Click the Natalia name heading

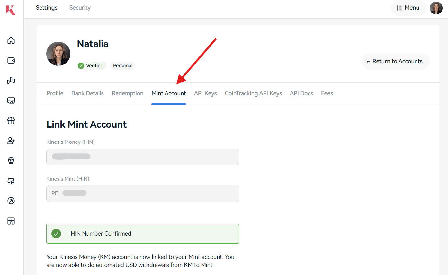click(x=93, y=44)
